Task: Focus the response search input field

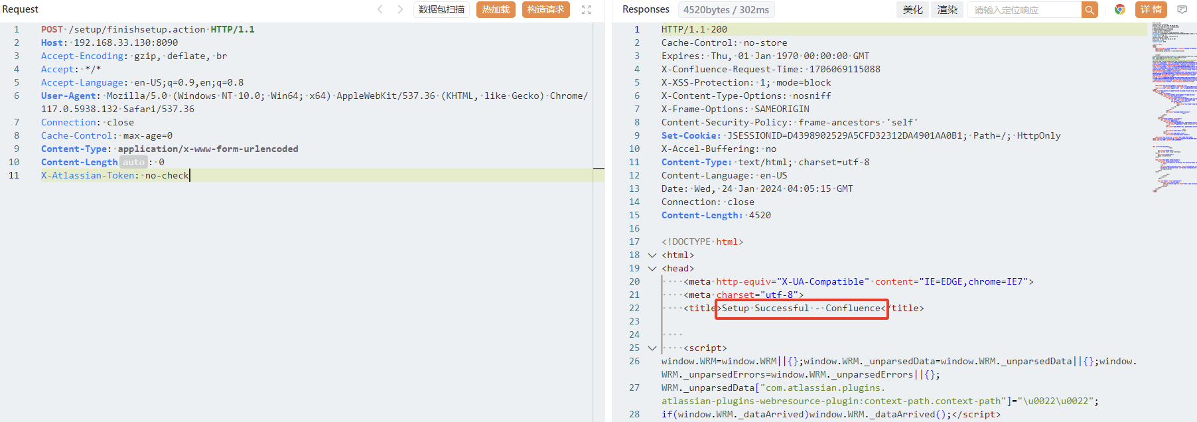Action: click(1024, 9)
